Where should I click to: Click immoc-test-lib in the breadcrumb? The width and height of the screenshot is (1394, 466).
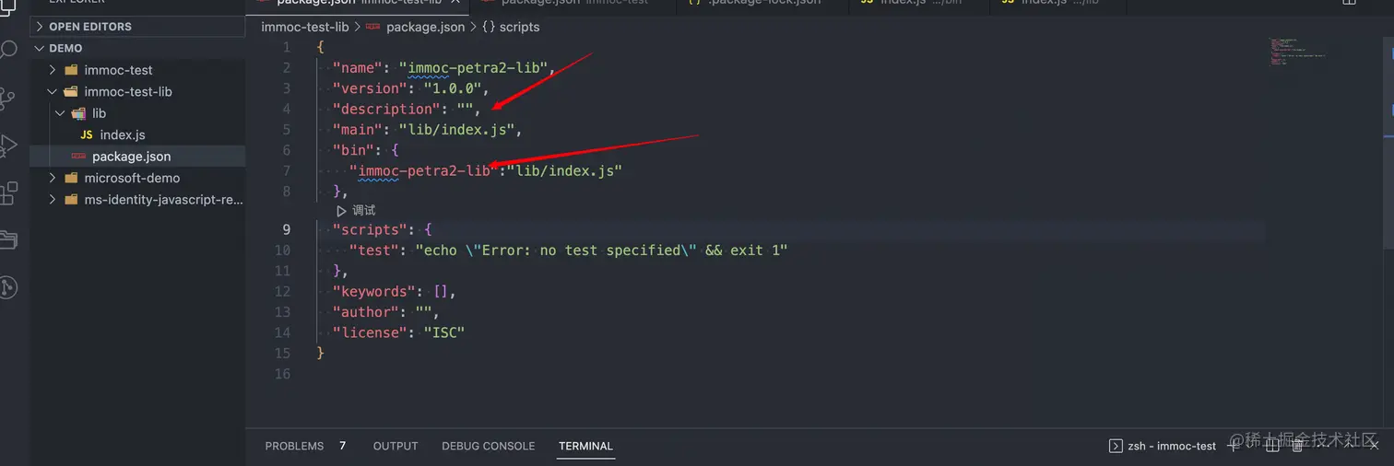click(305, 27)
